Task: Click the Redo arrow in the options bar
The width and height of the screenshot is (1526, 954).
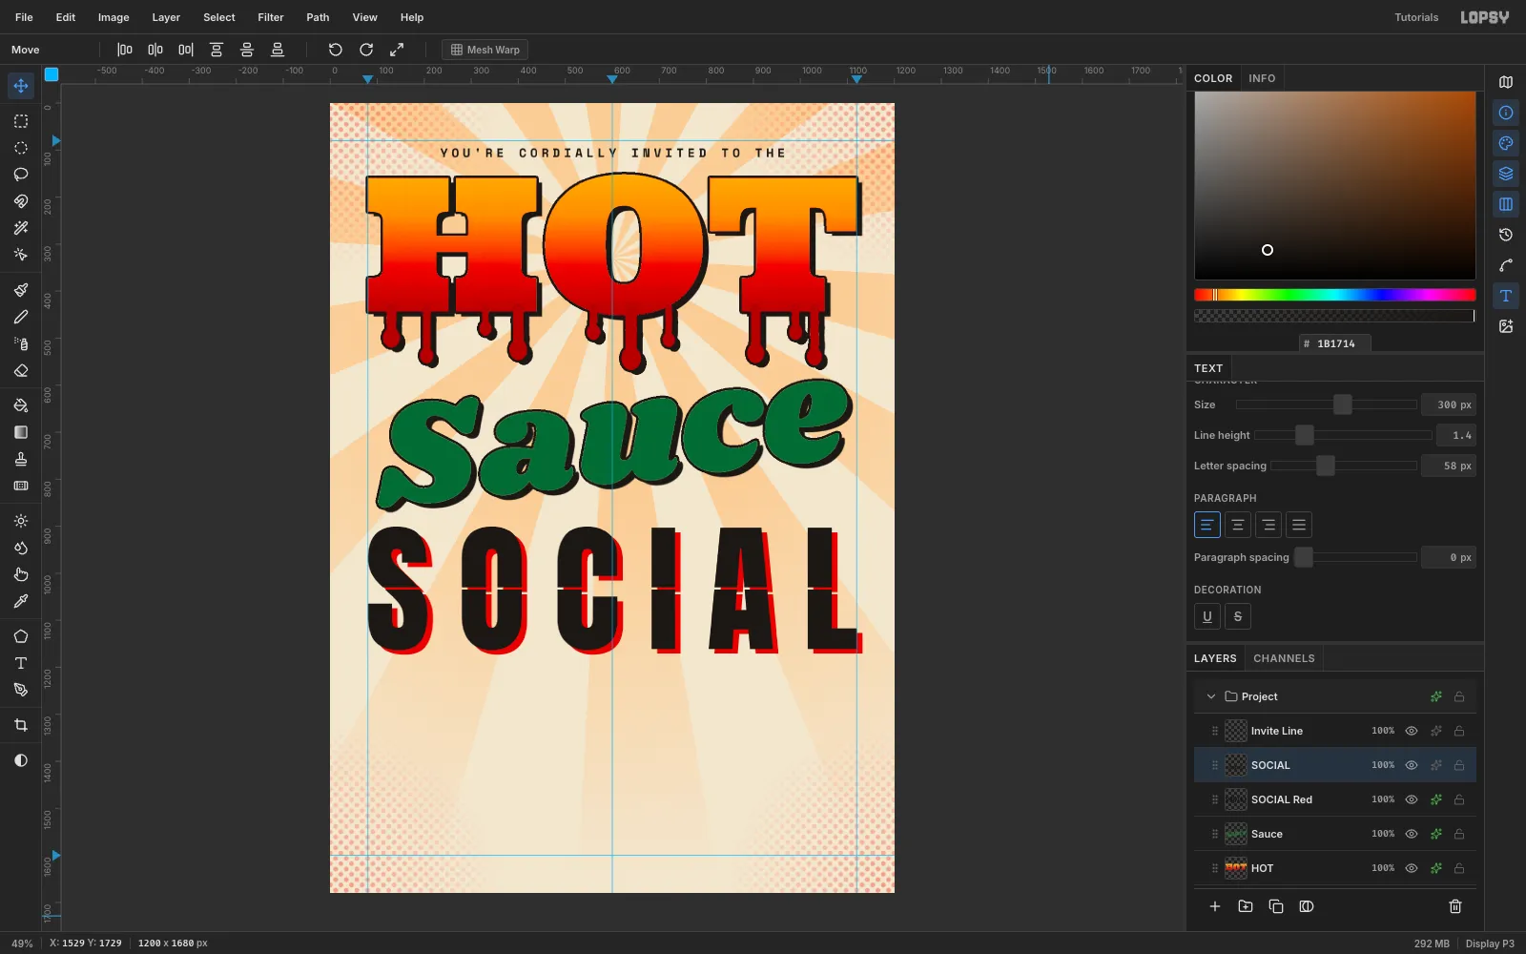Action: coord(366,50)
